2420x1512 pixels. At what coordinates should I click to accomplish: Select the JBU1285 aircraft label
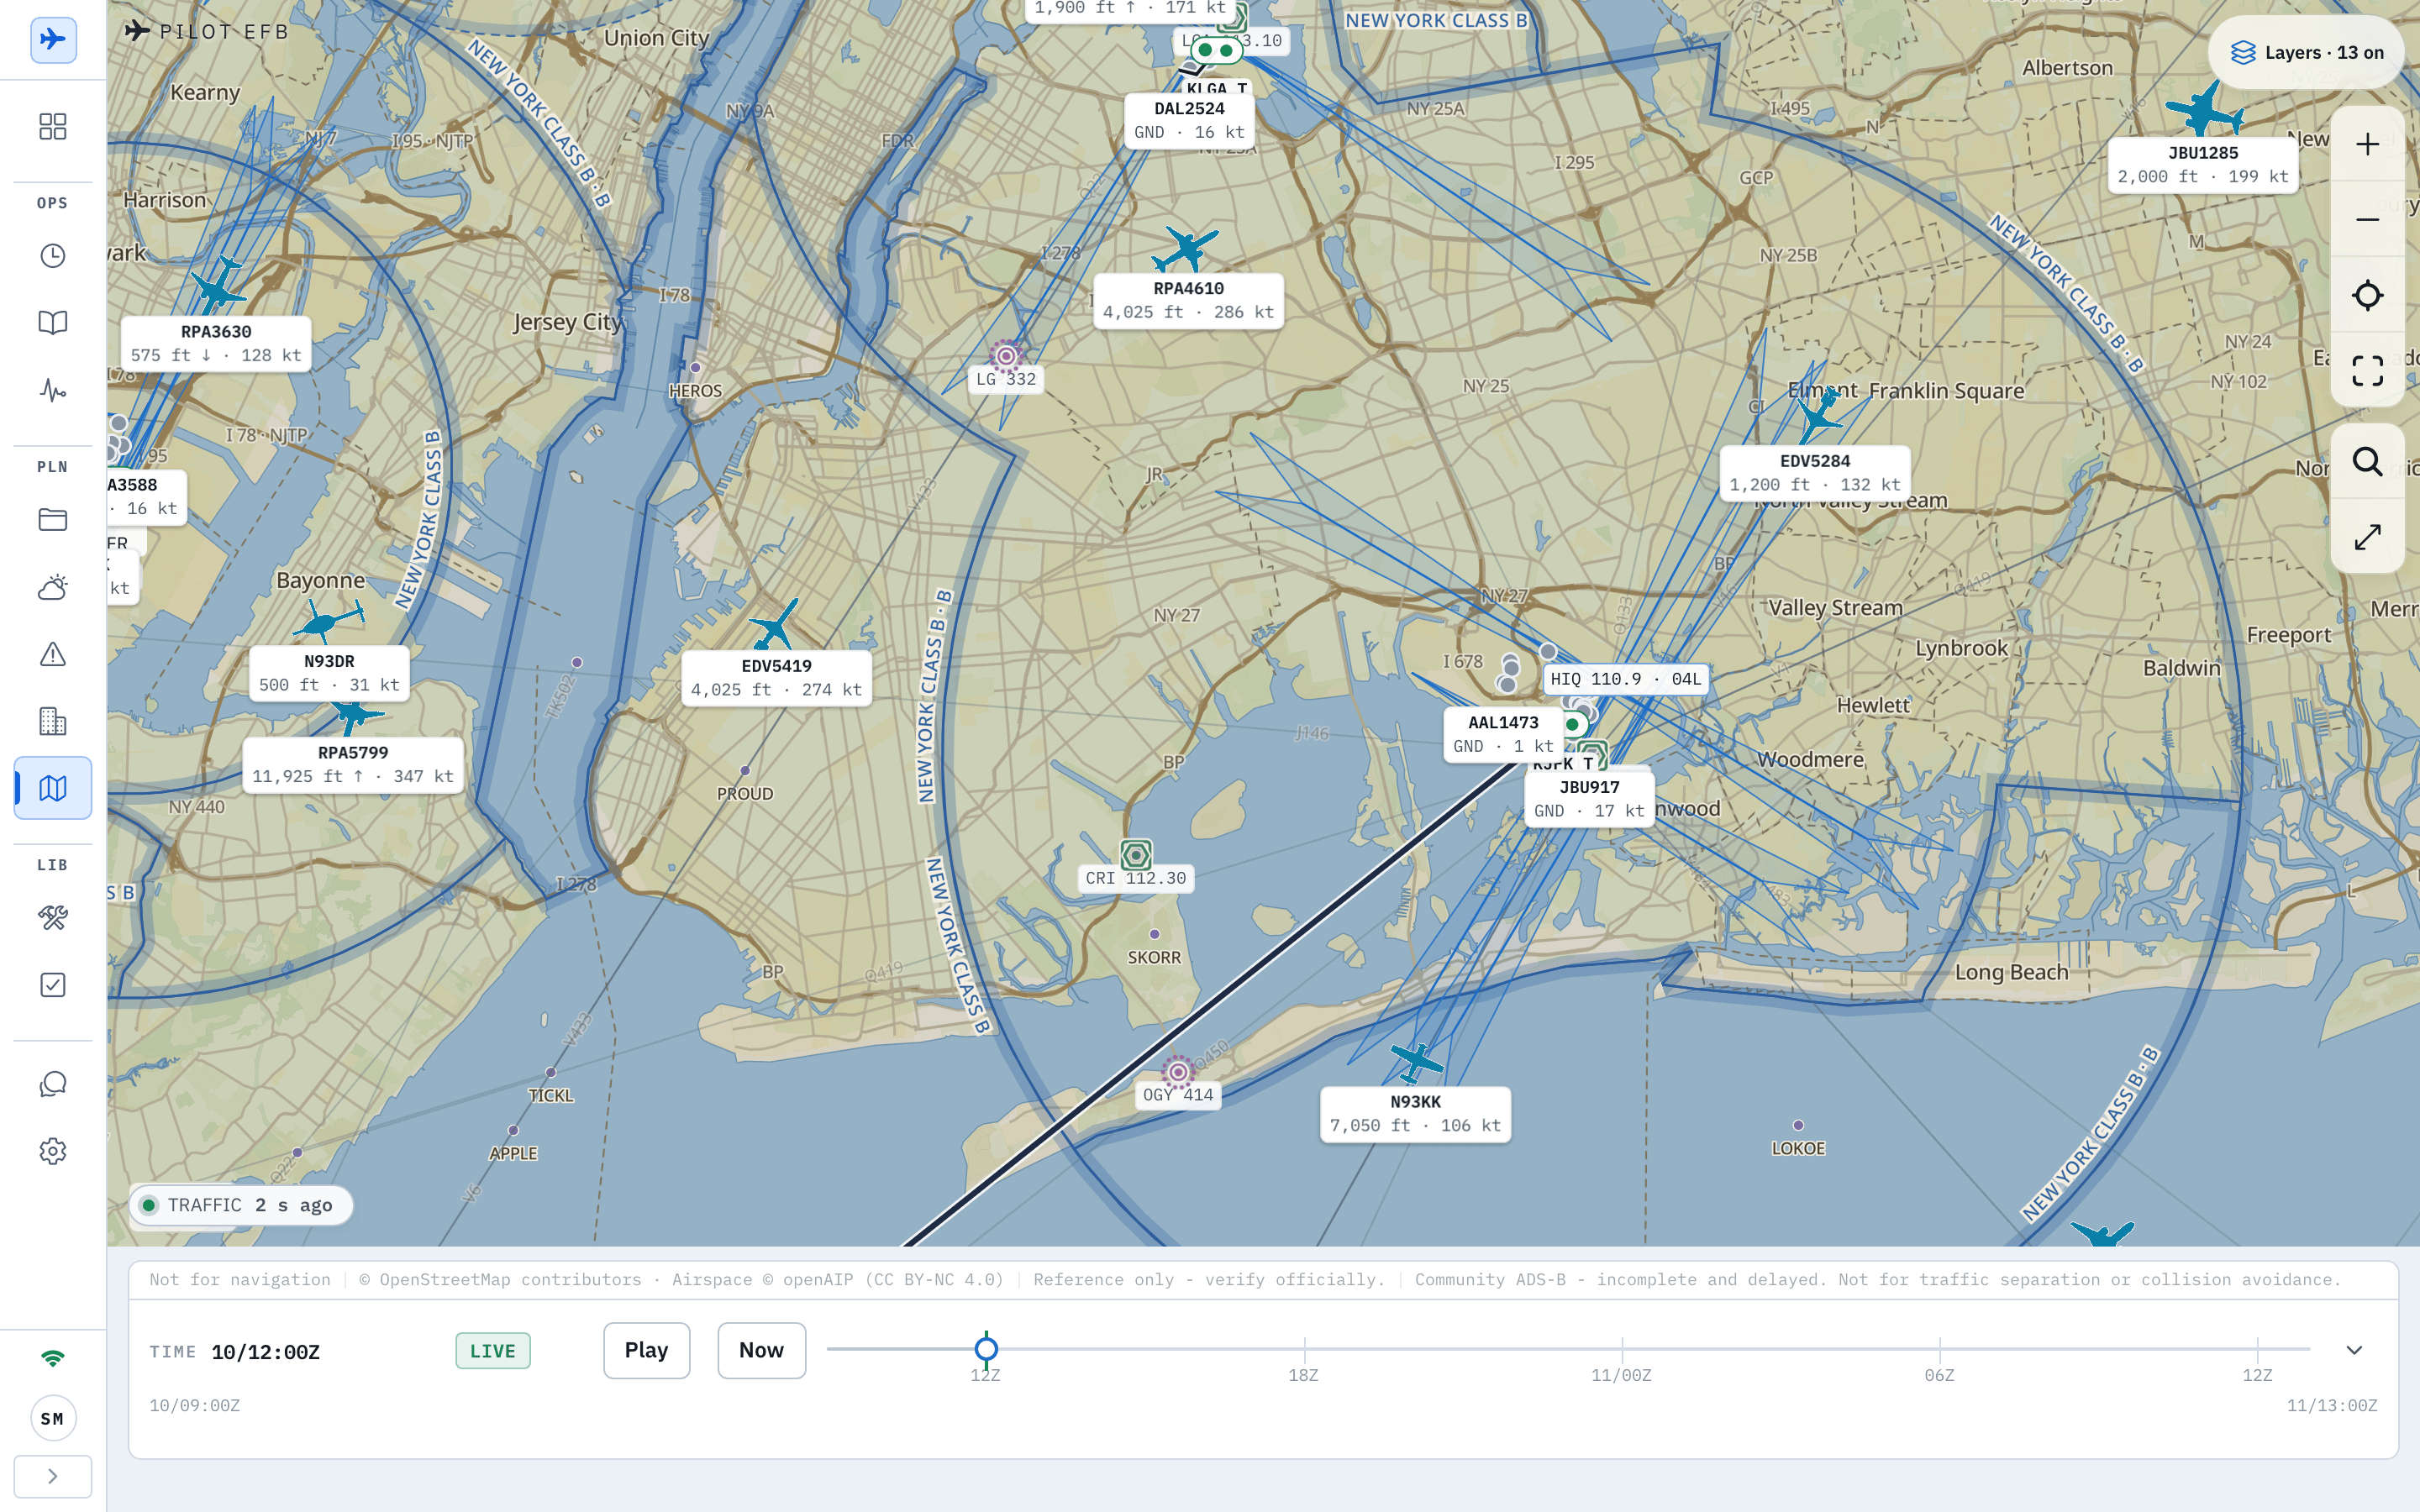[x=2203, y=165]
